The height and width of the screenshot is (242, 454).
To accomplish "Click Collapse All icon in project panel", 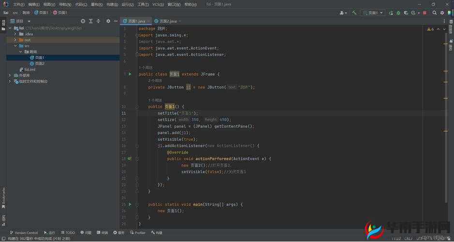I will [x=99, y=21].
